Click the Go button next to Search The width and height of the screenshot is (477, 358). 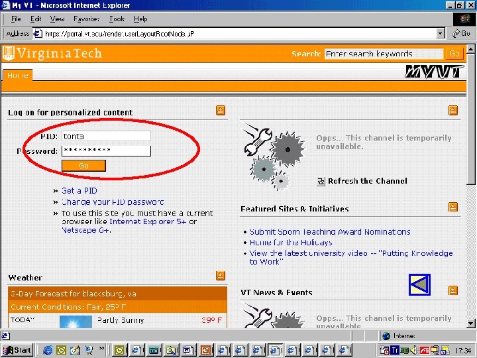[454, 54]
